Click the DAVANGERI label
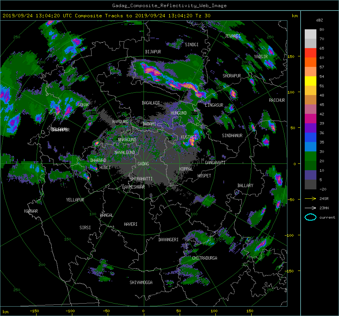The image size is (339, 316). tap(168, 240)
